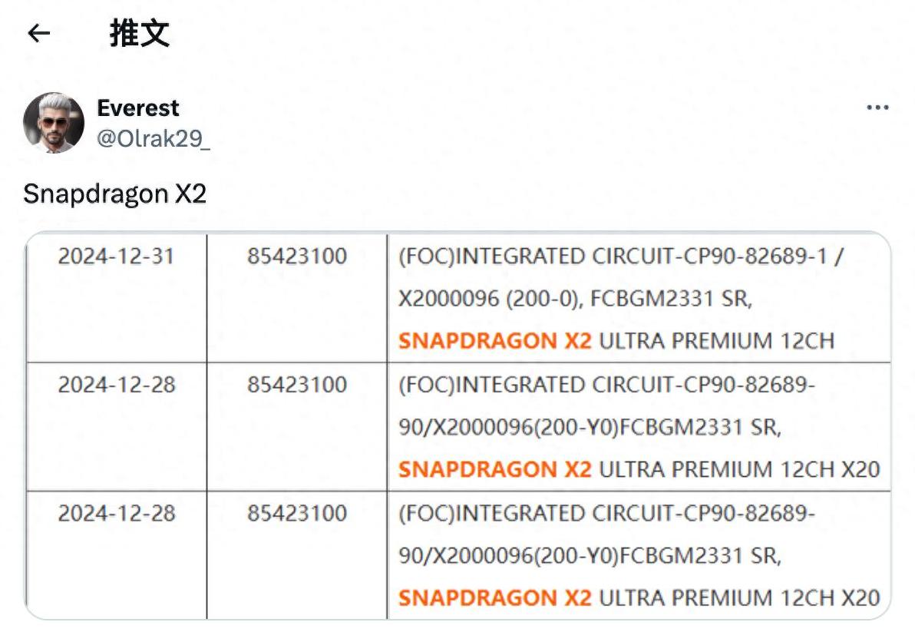This screenshot has height=642, width=915.
Task: Select the 2024-12-31 date cell
Action: pyautogui.click(x=116, y=256)
